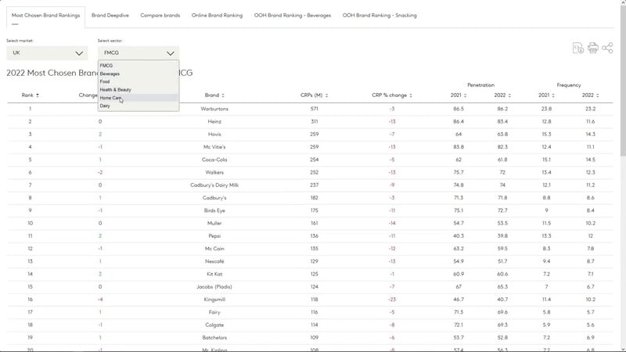Choose Home Care from sector list
This screenshot has width=626, height=352.
(110, 98)
